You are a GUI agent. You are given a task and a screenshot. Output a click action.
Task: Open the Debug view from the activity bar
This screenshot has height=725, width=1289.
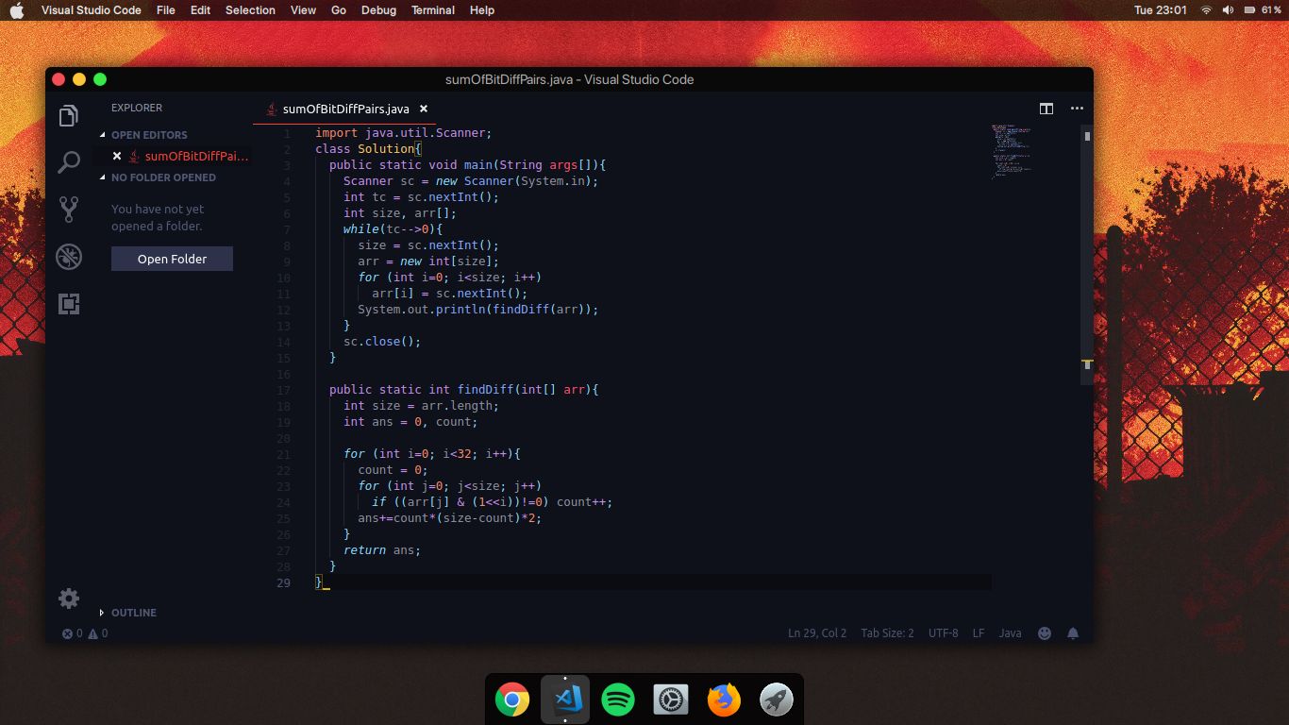pos(68,256)
